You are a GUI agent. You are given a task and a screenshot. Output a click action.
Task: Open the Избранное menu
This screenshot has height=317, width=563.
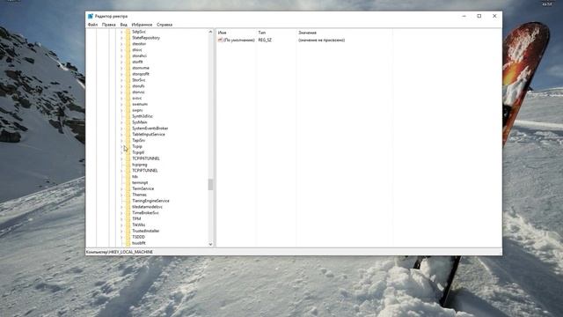point(142,25)
